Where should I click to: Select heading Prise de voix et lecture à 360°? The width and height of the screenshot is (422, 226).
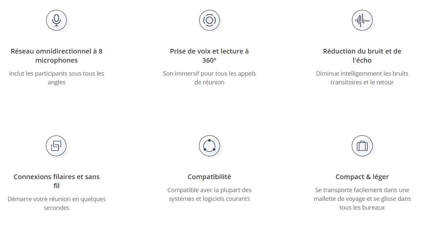(x=209, y=56)
